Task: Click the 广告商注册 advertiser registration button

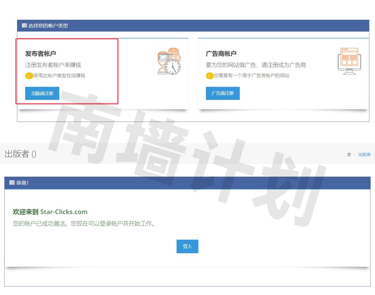Action: tap(223, 93)
